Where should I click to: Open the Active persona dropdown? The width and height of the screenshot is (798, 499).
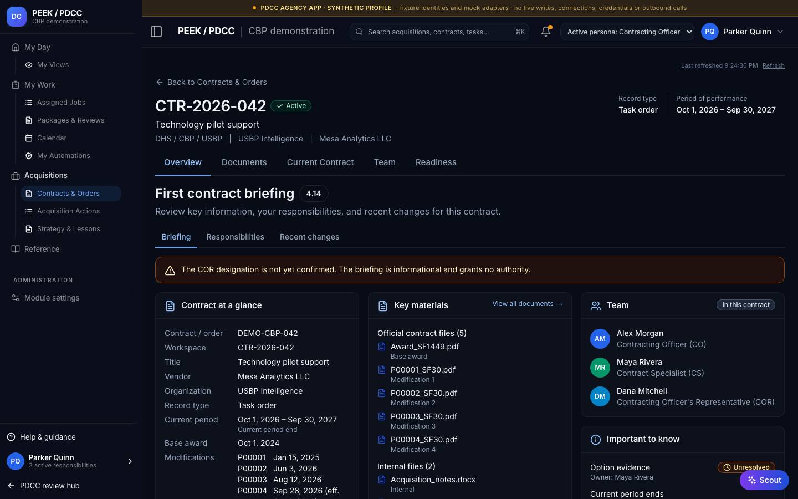click(x=627, y=32)
